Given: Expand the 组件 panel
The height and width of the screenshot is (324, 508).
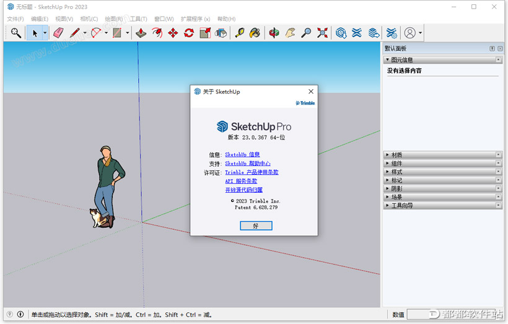Looking at the screenshot, I should (x=387, y=164).
